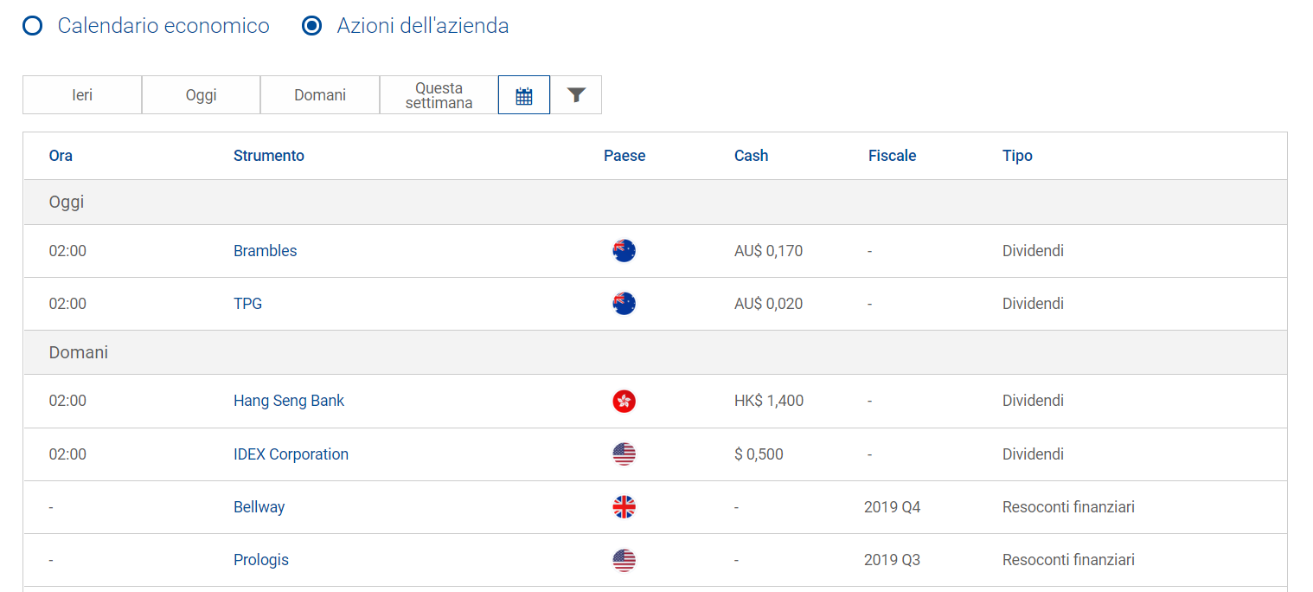Image resolution: width=1313 pixels, height=592 pixels.
Task: Select Calendario economico radio button
Action: pyautogui.click(x=33, y=26)
